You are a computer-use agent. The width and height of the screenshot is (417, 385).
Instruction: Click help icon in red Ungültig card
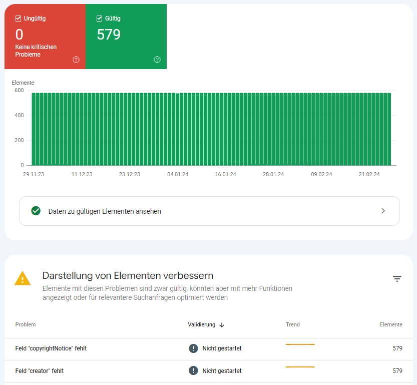(x=76, y=60)
